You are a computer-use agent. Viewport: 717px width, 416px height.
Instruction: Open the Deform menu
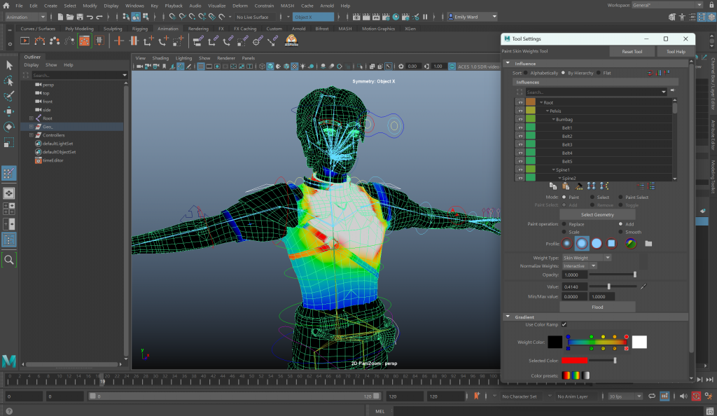click(240, 6)
